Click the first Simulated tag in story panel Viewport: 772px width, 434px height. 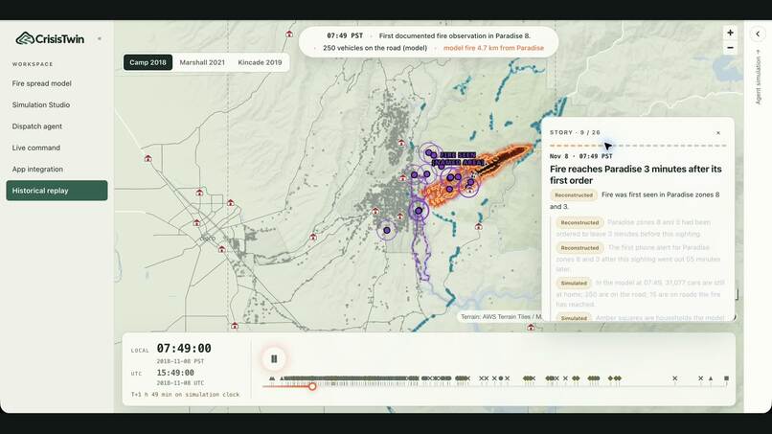click(x=574, y=283)
